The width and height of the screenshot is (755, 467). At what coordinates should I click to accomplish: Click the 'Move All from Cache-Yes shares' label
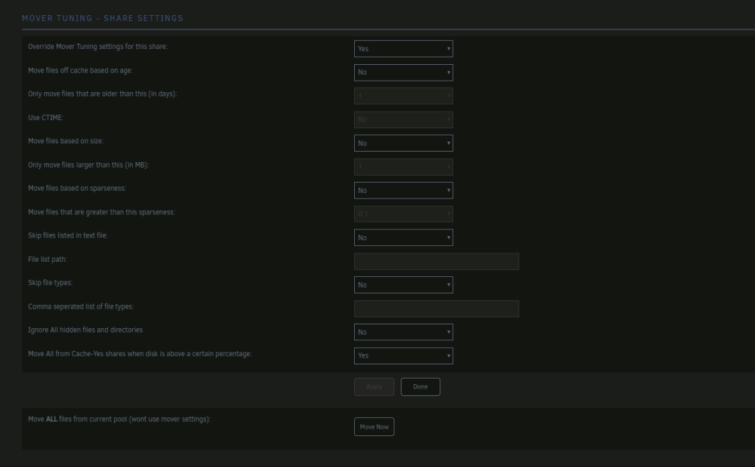tap(140, 354)
